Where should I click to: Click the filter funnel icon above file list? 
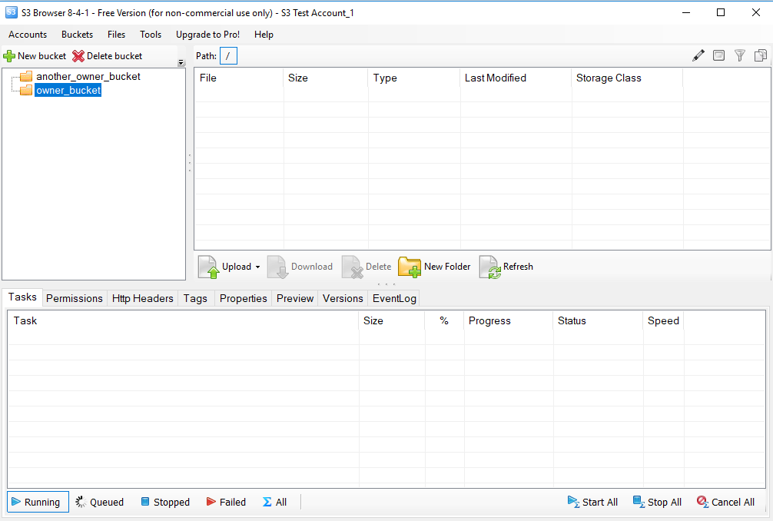pyautogui.click(x=739, y=55)
